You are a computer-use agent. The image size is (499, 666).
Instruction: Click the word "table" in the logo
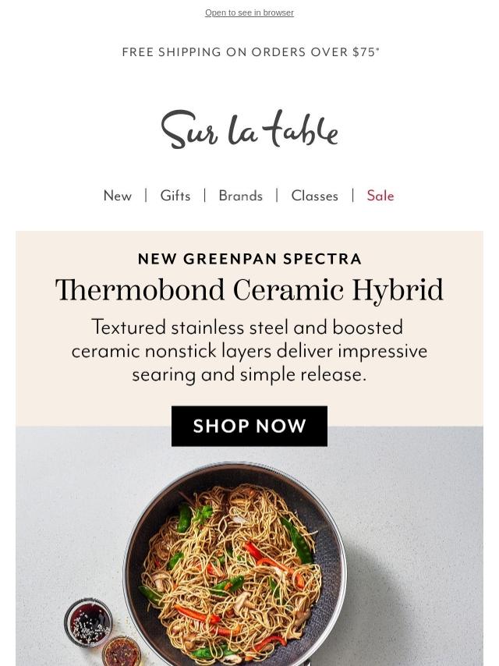pyautogui.click(x=300, y=129)
